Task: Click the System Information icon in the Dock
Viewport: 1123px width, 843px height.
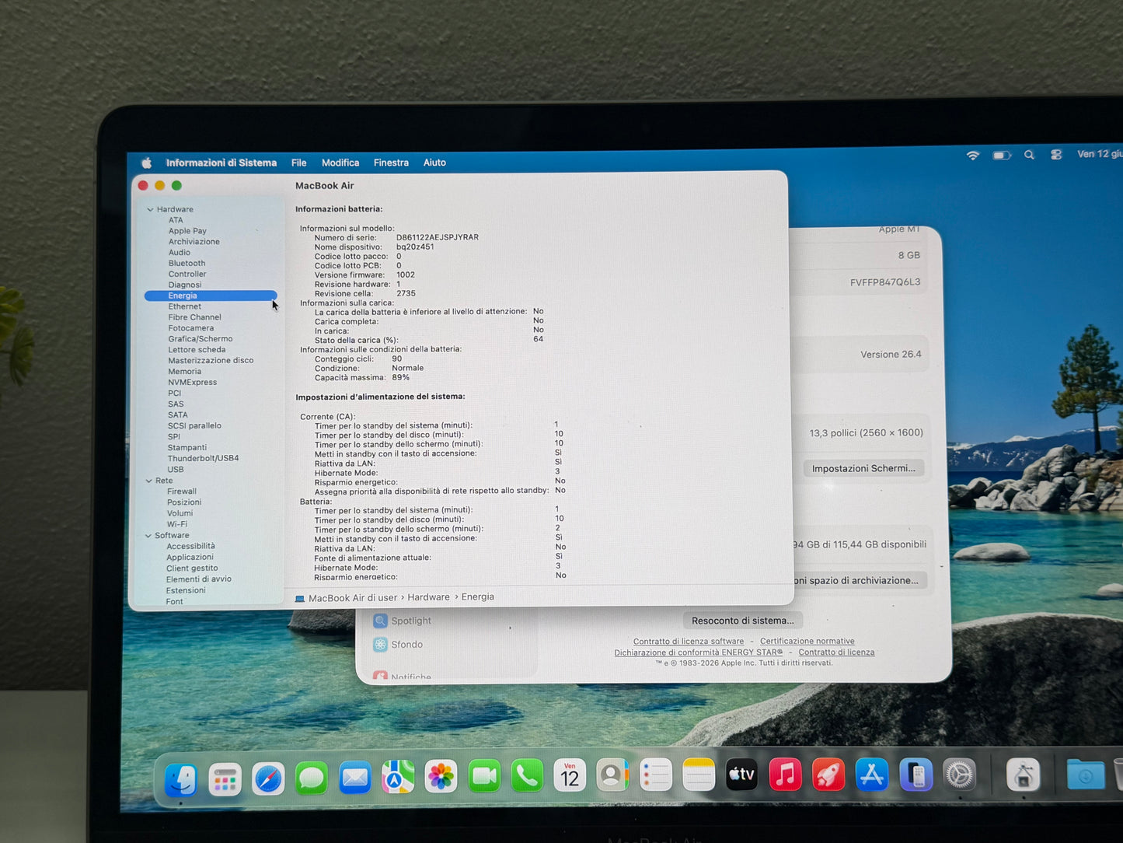Action: [1023, 775]
